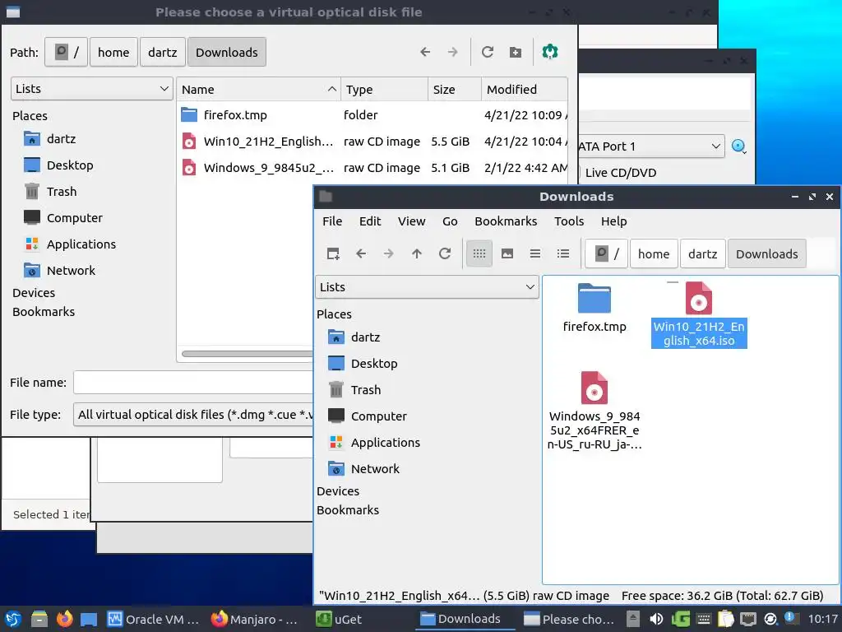Click the File name input field
The height and width of the screenshot is (632, 842).
pos(193,382)
